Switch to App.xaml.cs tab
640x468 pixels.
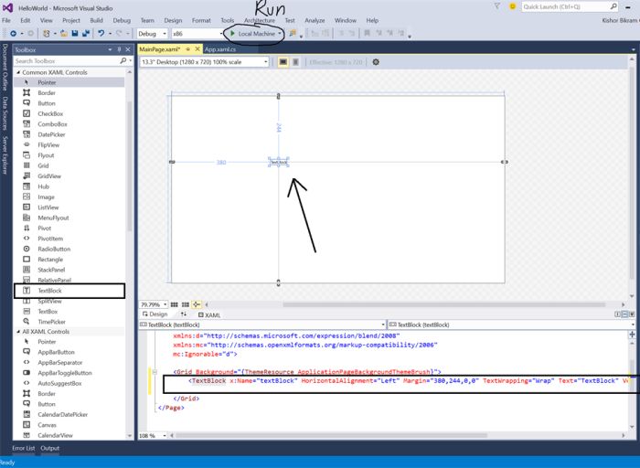(x=220, y=49)
